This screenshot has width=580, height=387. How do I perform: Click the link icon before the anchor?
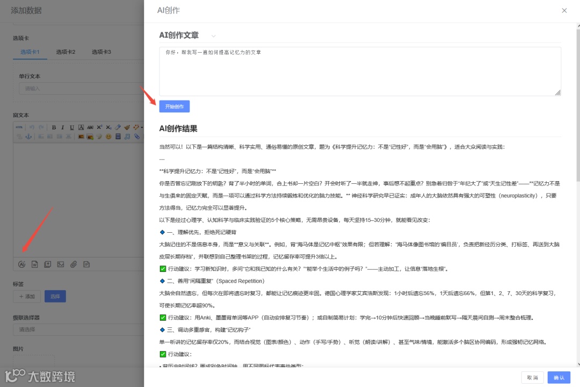click(x=20, y=137)
